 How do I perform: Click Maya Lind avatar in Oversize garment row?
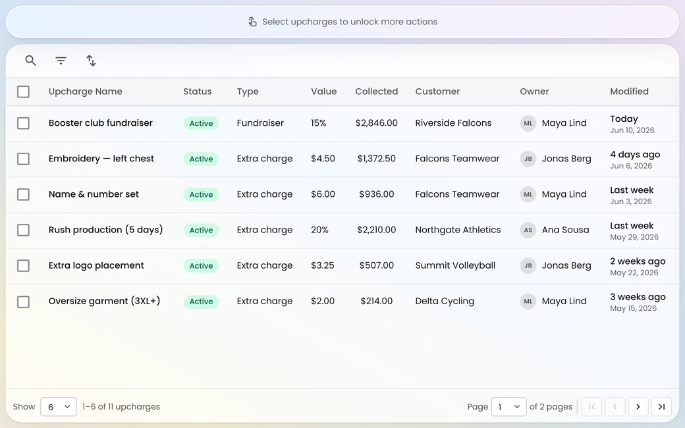[528, 302]
